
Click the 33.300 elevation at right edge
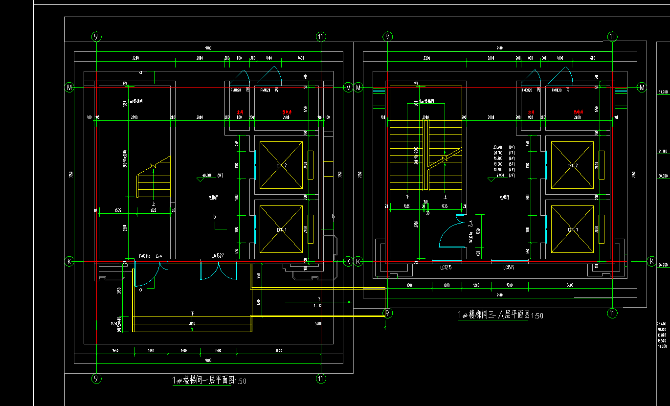pos(663,91)
